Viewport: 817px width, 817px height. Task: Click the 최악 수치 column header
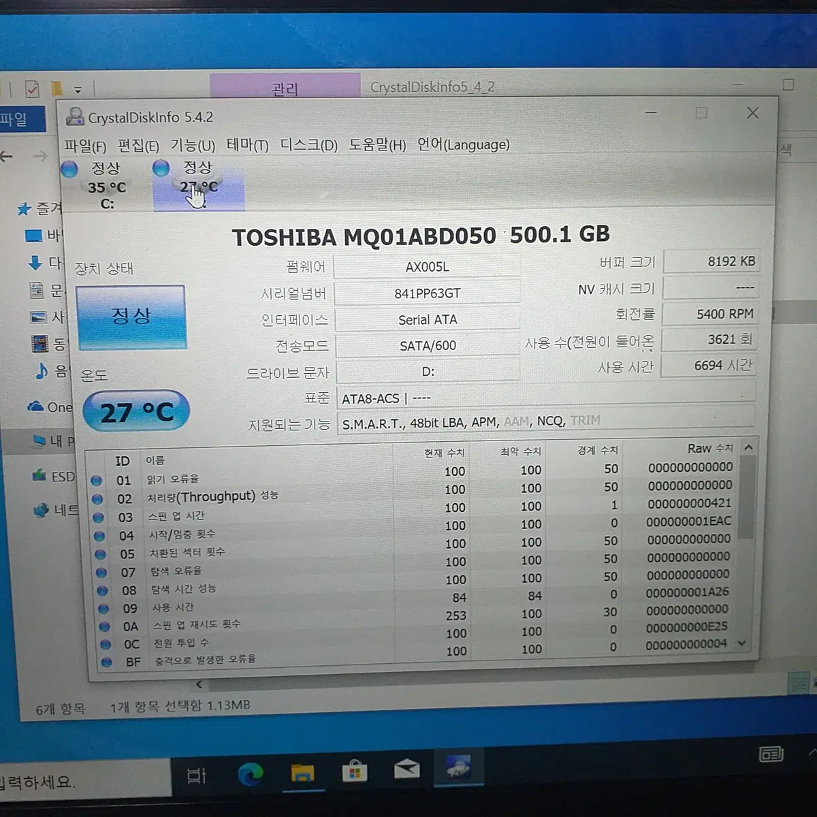tap(521, 451)
